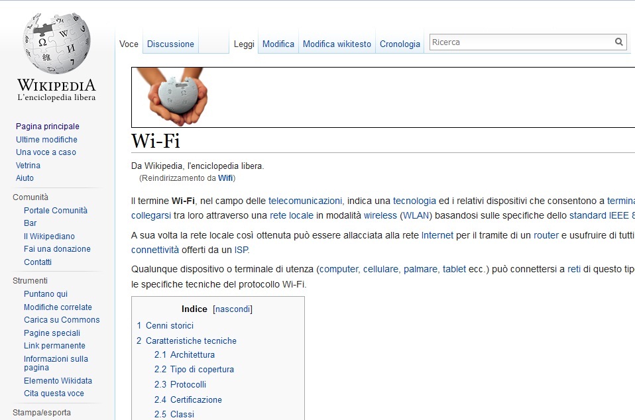Click the Comunità sidebar heading
This screenshot has height=420, width=635.
coord(30,197)
